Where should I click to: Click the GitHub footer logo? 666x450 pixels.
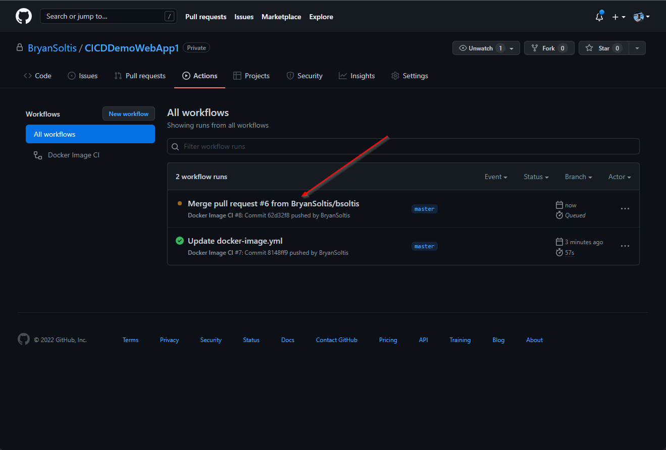click(24, 339)
